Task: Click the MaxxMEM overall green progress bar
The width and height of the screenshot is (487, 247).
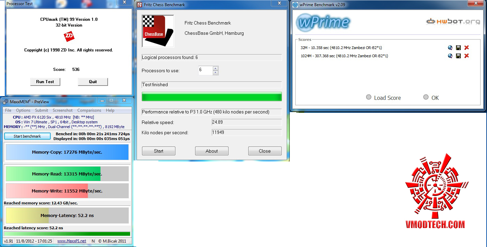Action: click(67, 234)
